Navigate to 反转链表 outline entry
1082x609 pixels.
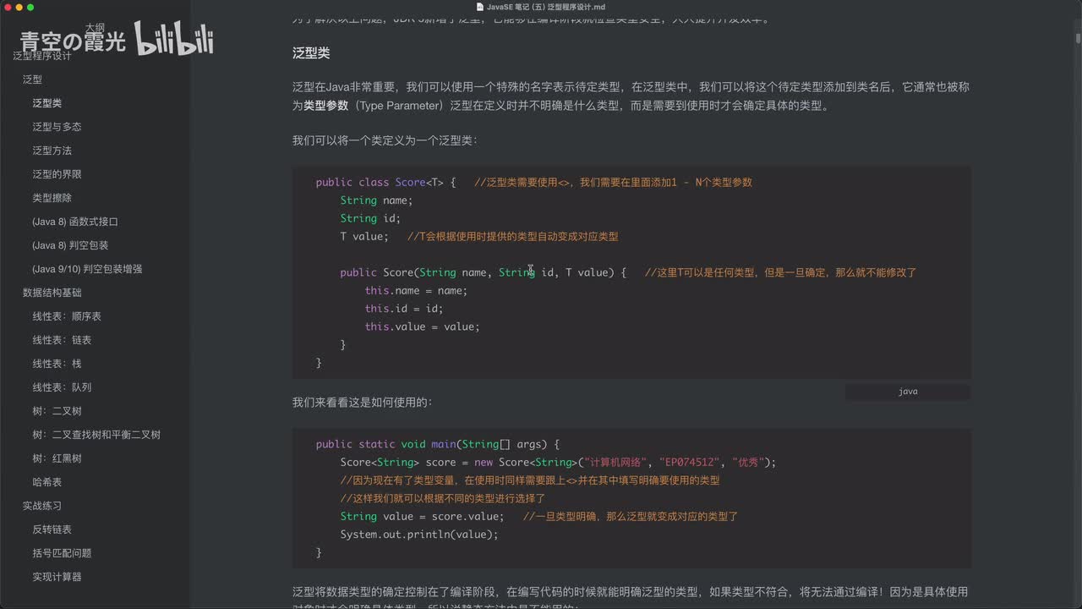(52, 529)
